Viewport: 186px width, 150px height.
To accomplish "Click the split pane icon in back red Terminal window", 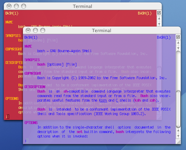I will point(159,13).
